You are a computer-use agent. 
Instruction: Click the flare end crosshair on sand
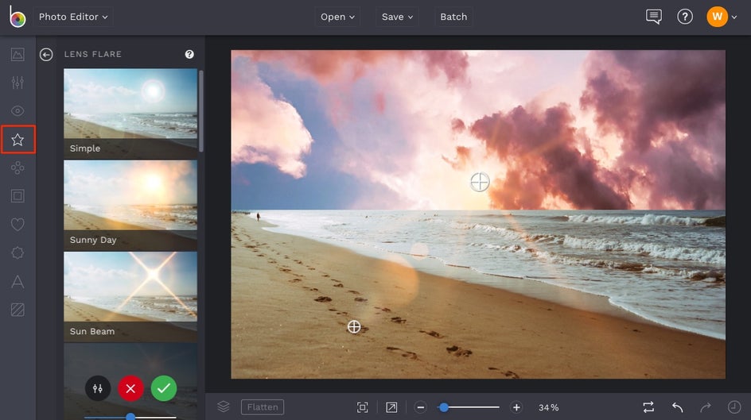tap(354, 327)
